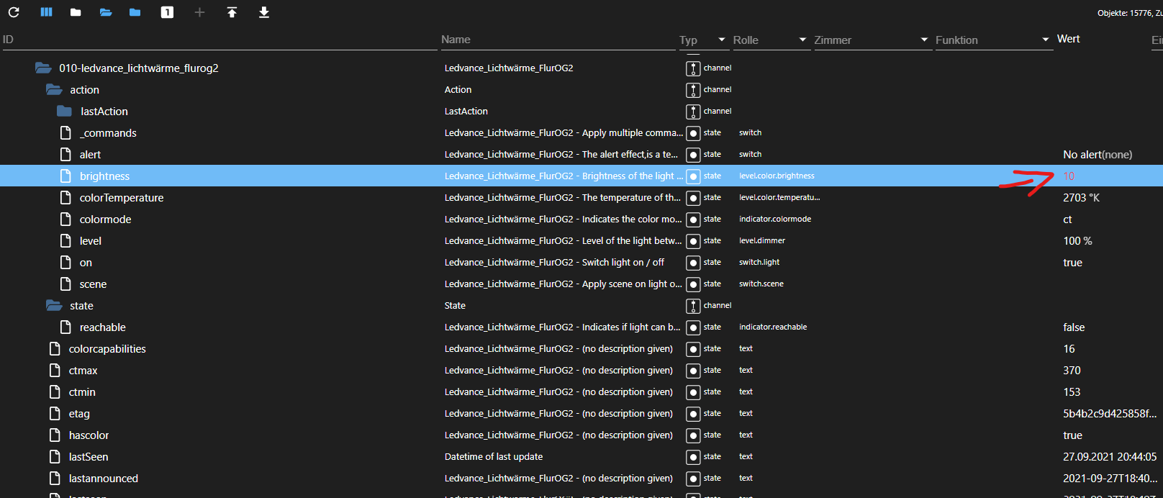Image resolution: width=1163 pixels, height=498 pixels.
Task: Select the colorTemperature state row
Action: click(x=122, y=198)
